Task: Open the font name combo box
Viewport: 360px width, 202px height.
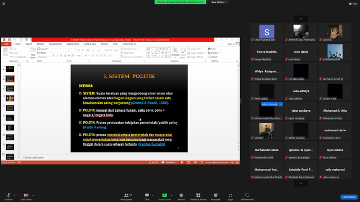Action: click(x=61, y=50)
